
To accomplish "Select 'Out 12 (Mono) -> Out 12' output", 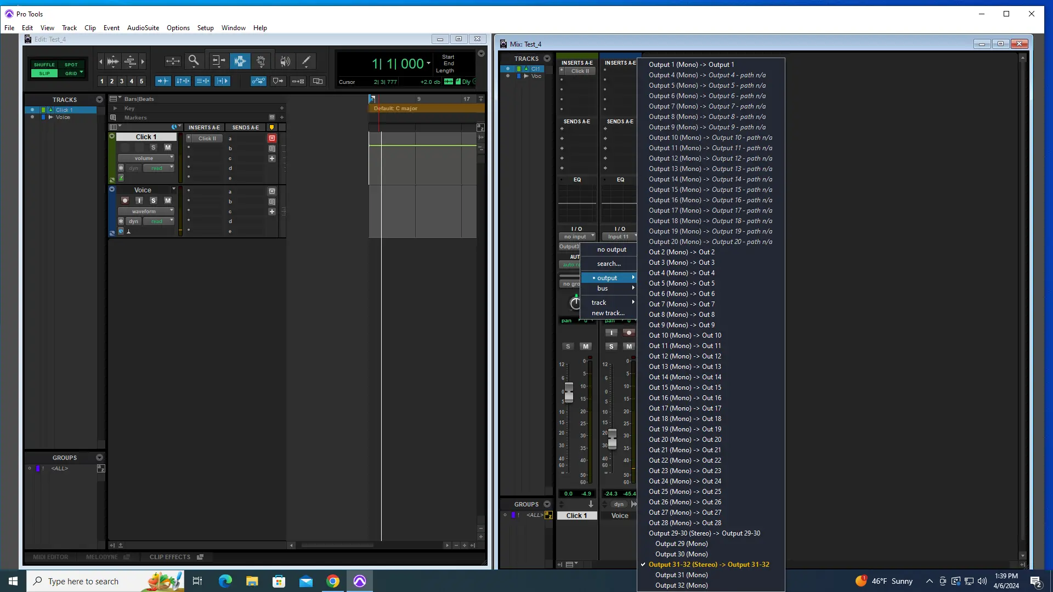I will point(711,356).
